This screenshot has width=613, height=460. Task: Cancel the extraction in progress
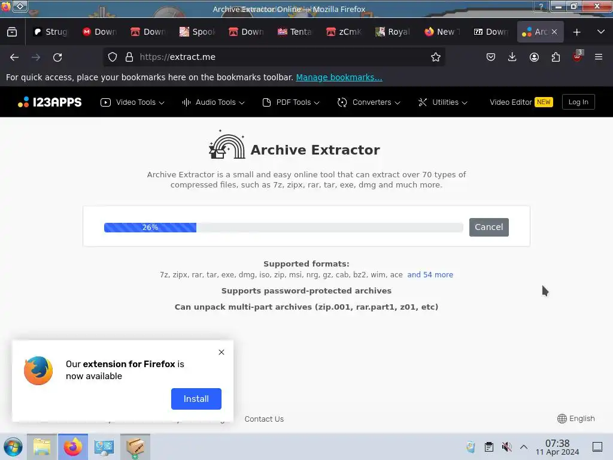point(488,227)
